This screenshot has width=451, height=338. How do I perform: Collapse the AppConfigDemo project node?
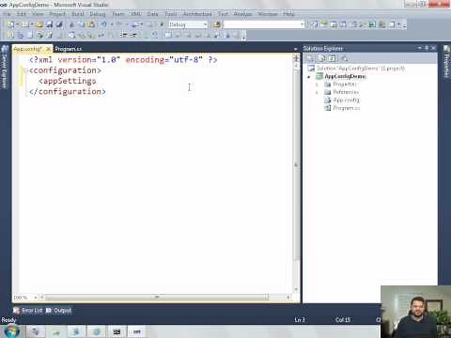click(309, 76)
